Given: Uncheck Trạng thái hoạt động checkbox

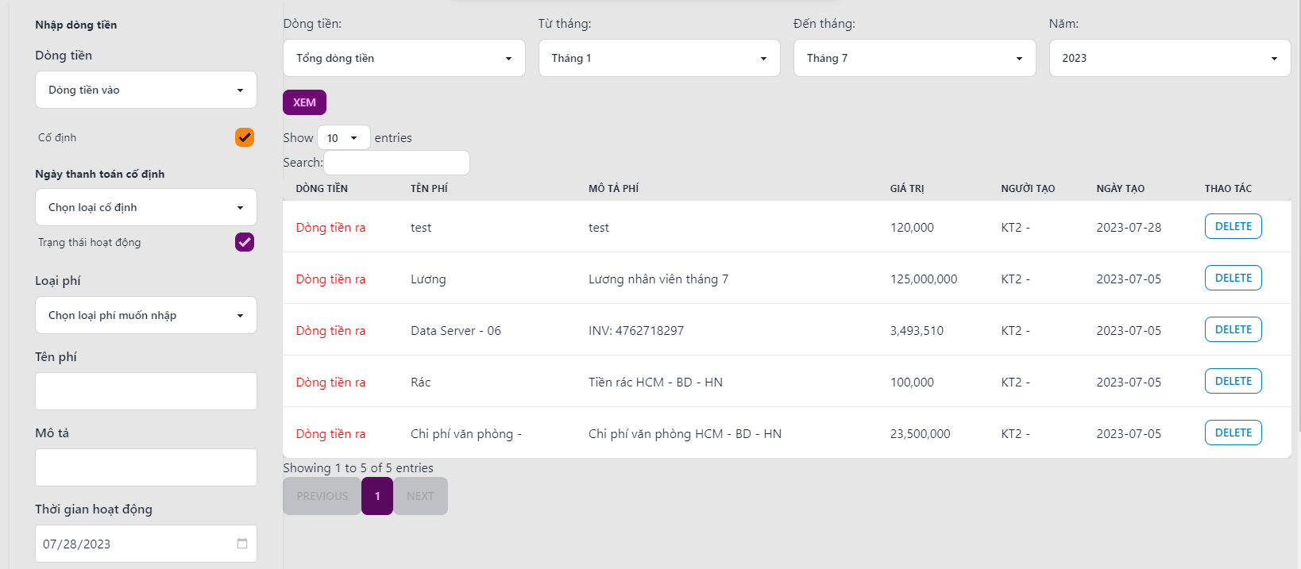Looking at the screenshot, I should (x=245, y=242).
